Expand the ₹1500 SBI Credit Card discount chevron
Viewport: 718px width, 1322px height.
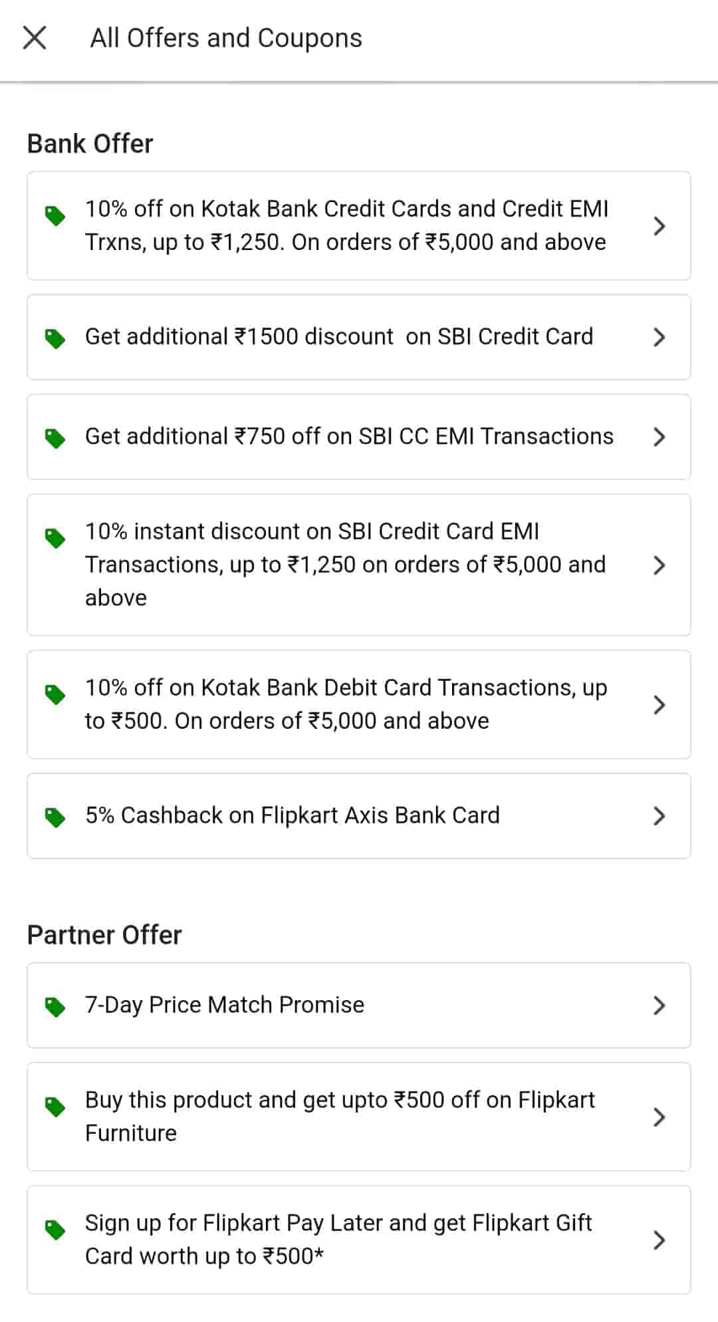(659, 337)
